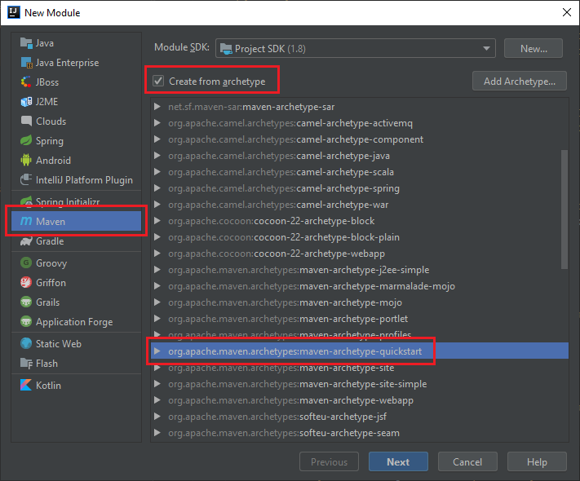Image resolution: width=580 pixels, height=481 pixels.
Task: Uncheck Create from archetype checkbox
Action: 158,81
